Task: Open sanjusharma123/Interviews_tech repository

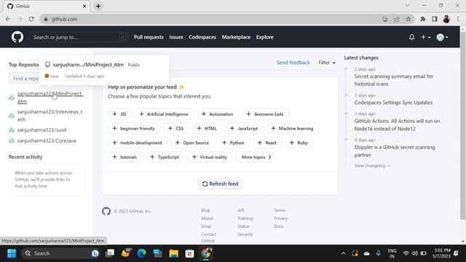Action: [50, 116]
